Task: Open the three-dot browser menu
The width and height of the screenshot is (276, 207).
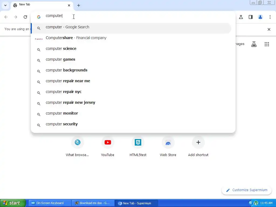Action: 270,17
